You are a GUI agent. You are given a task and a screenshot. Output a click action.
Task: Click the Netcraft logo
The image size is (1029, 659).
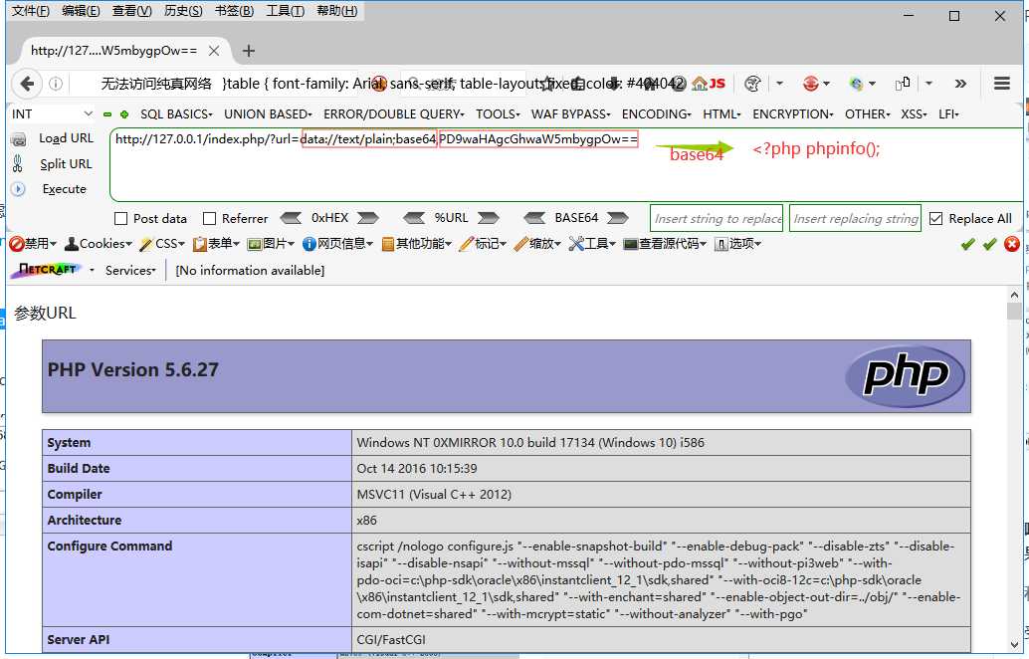(46, 270)
